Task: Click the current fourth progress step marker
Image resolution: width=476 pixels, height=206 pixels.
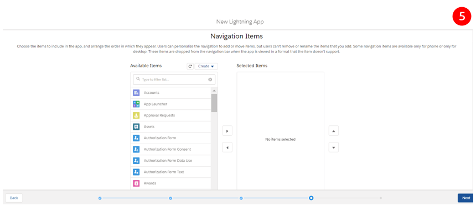Action: [x=311, y=198]
